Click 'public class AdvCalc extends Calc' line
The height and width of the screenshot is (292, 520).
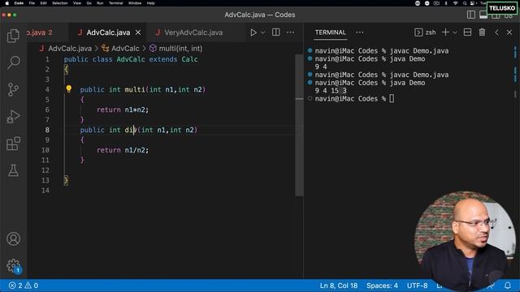tap(131, 59)
